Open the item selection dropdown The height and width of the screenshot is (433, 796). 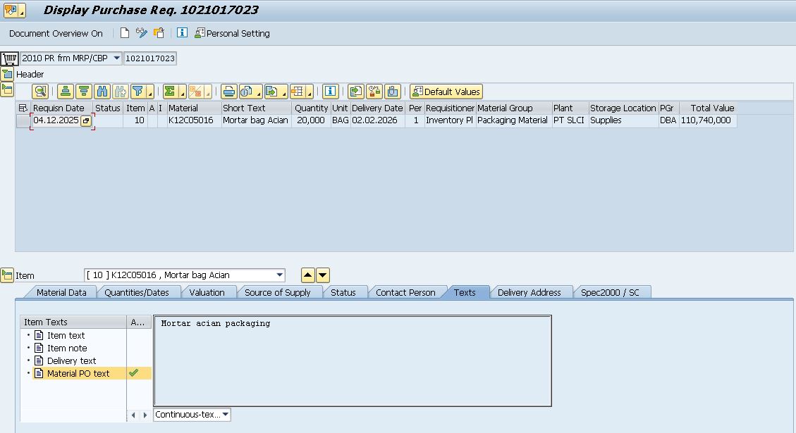(280, 275)
